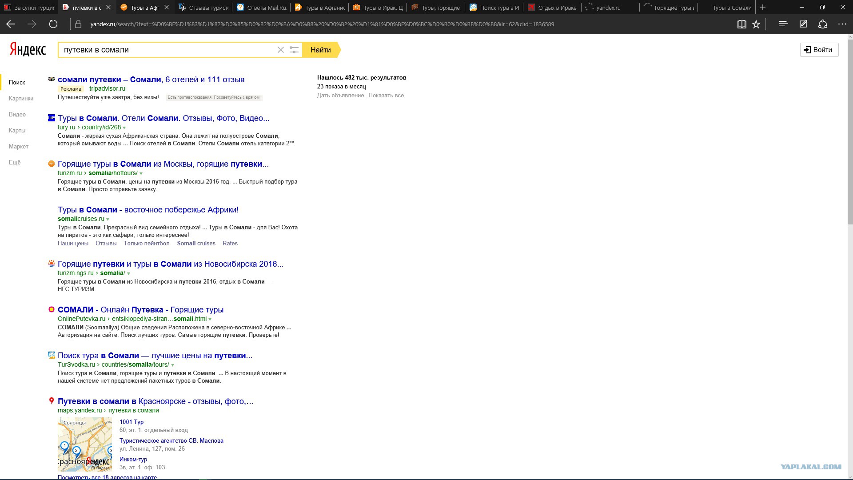Switch to the 'Поиск тура в И' tab
Viewport: 853px width, 480px height.
(x=494, y=8)
